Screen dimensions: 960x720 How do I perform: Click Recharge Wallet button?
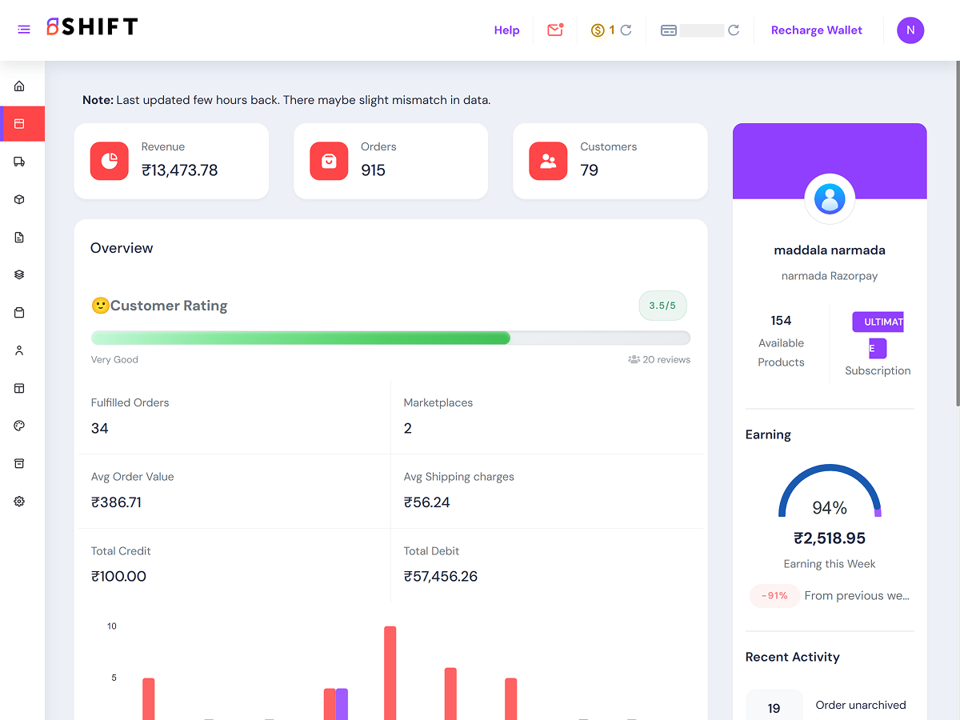[817, 30]
